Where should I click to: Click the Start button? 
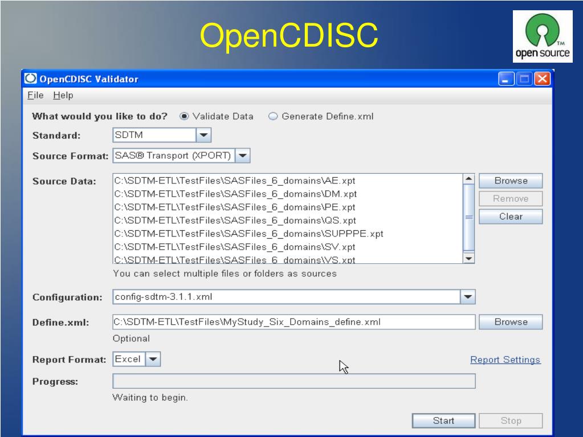click(x=443, y=420)
